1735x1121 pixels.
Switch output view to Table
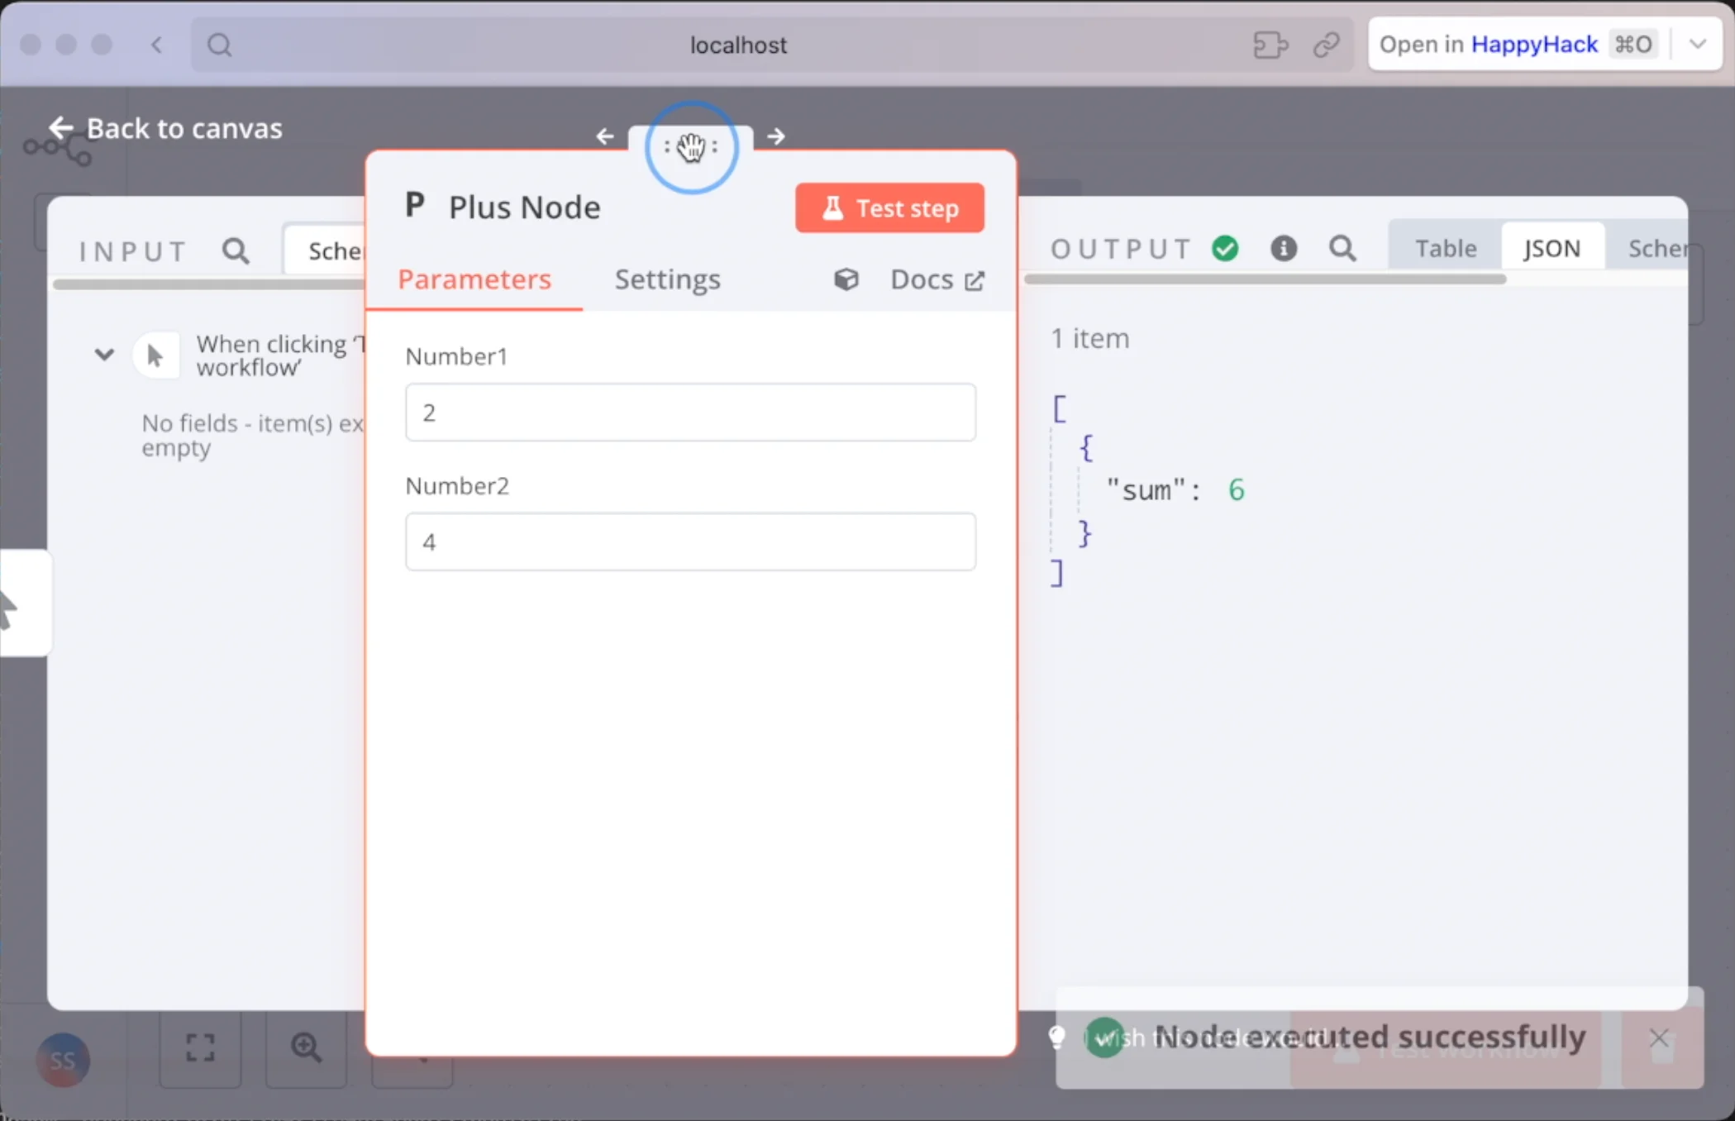1445,248
